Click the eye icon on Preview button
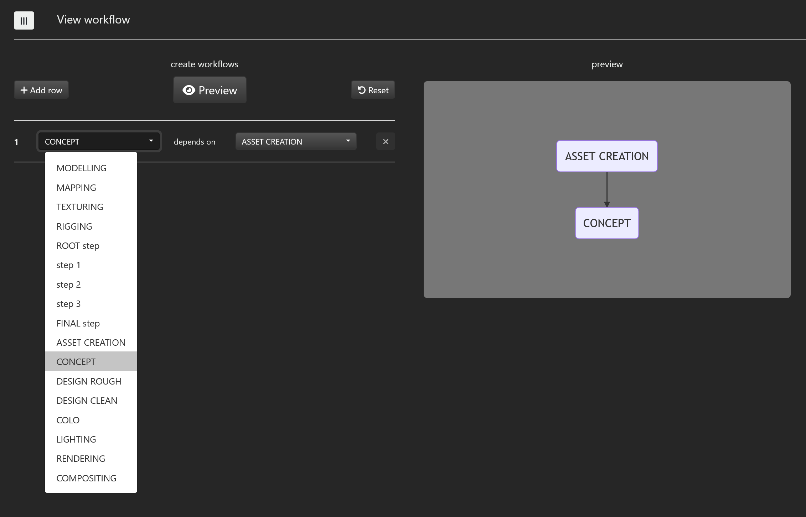This screenshot has height=517, width=806. 188,90
